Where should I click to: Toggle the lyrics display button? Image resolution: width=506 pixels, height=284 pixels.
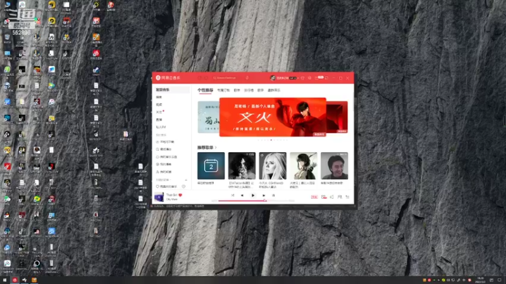(273, 196)
